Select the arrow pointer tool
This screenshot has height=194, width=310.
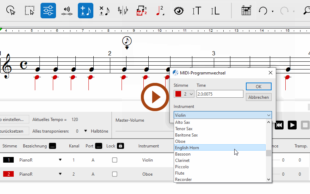click(x=11, y=11)
